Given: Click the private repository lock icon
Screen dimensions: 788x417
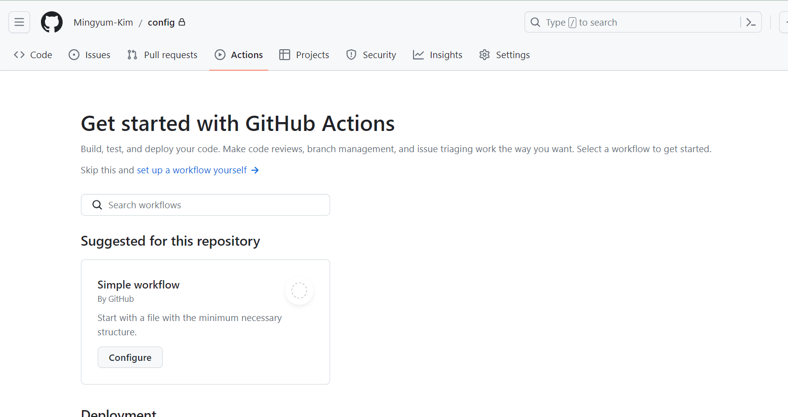Looking at the screenshot, I should coord(182,22).
